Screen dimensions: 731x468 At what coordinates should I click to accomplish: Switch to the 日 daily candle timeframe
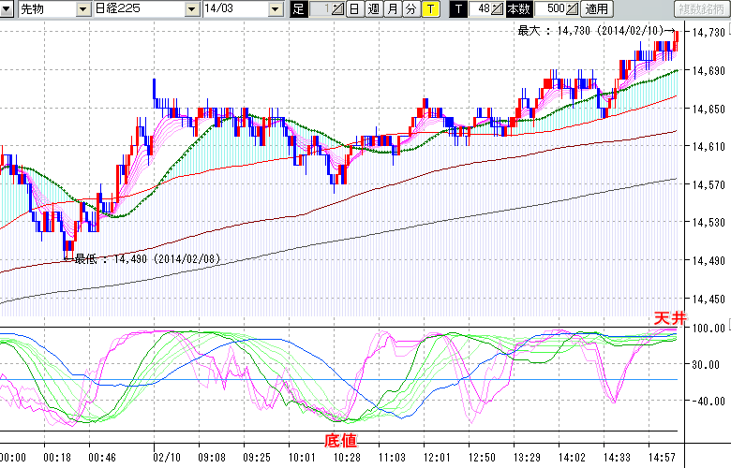point(353,9)
